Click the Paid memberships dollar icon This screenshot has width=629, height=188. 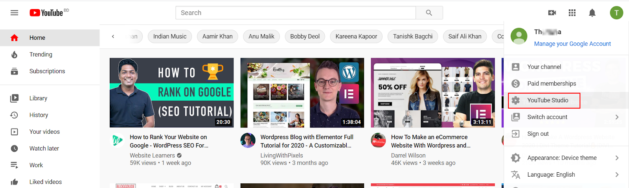click(516, 83)
